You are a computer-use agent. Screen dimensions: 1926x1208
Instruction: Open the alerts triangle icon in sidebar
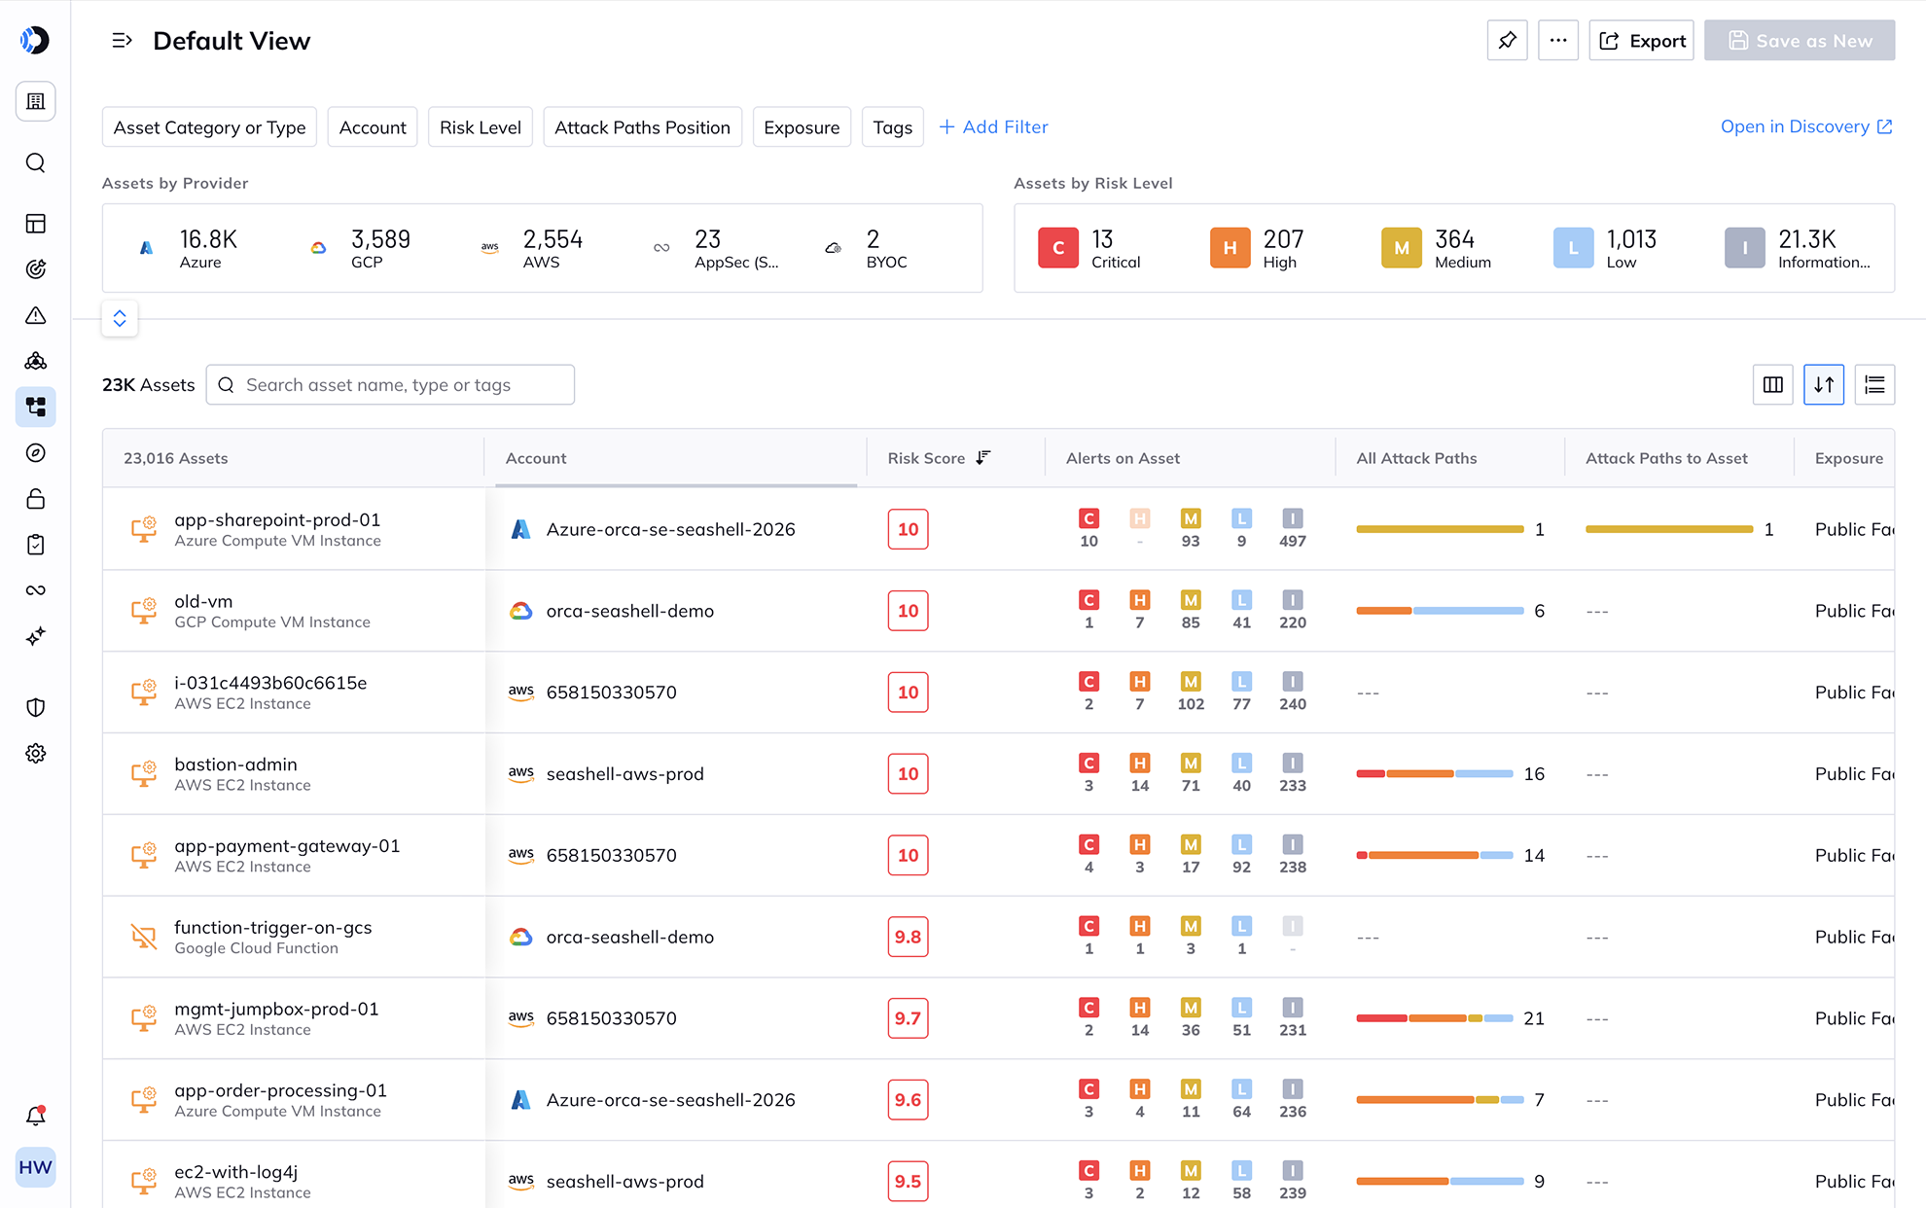(x=36, y=315)
